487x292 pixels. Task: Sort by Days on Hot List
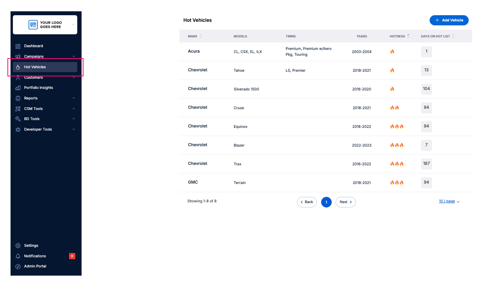[453, 36]
